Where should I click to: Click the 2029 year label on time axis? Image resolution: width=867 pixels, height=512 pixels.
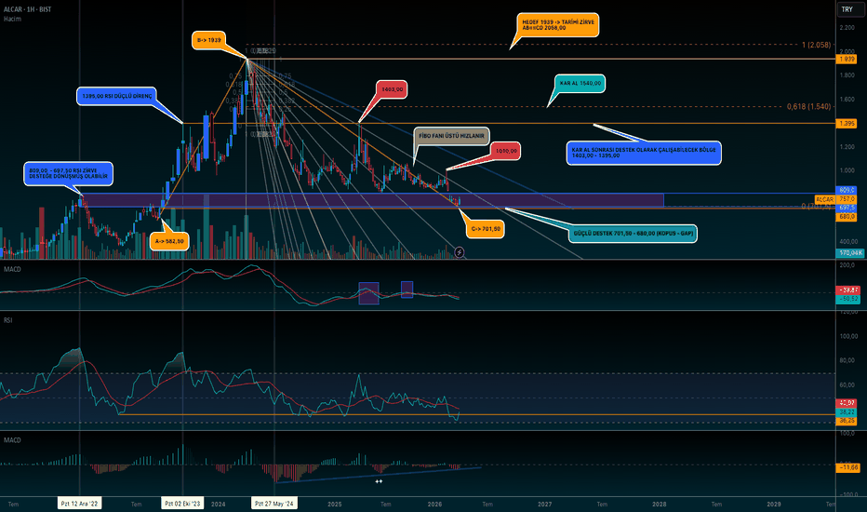(774, 505)
